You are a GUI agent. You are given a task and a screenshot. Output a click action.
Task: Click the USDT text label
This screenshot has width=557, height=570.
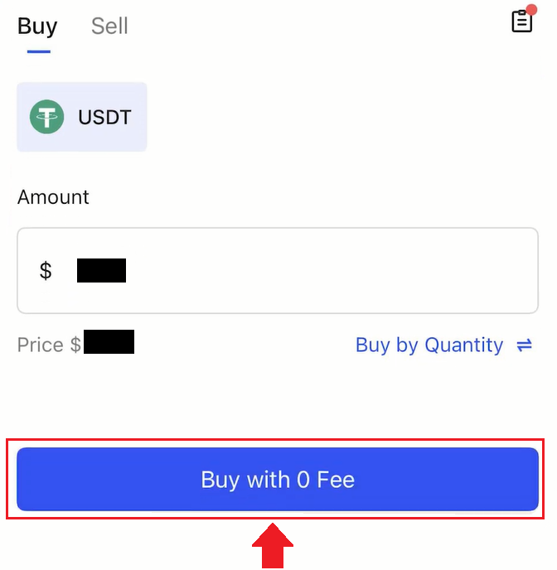(x=104, y=117)
